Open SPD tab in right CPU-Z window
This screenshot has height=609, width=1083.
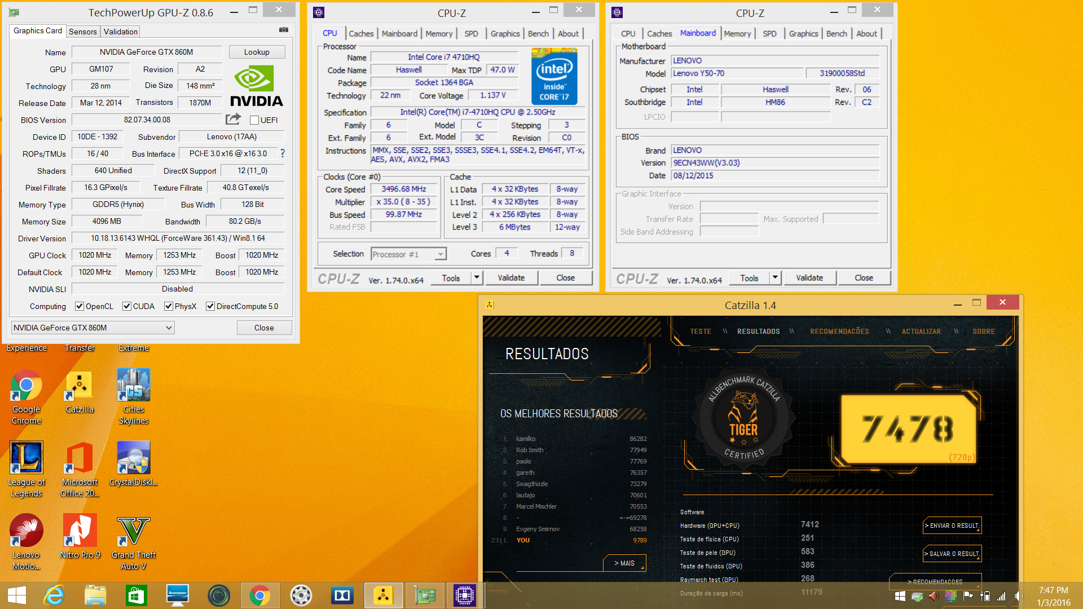(x=769, y=33)
